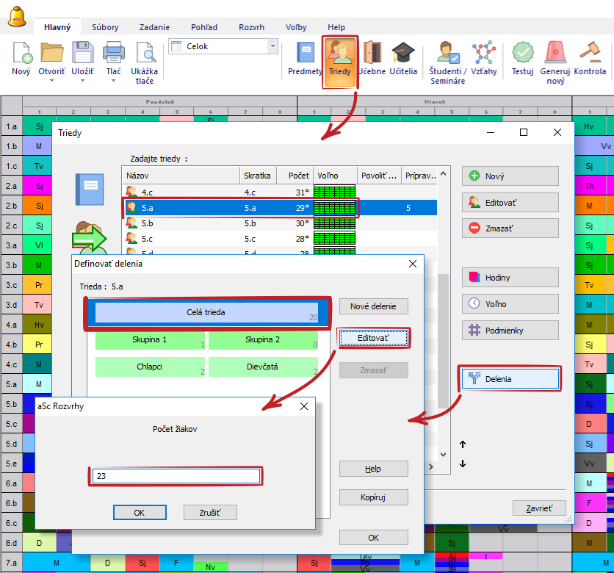Open the Rozvrh ribbon tab
The width and height of the screenshot is (614, 573).
[x=251, y=27]
